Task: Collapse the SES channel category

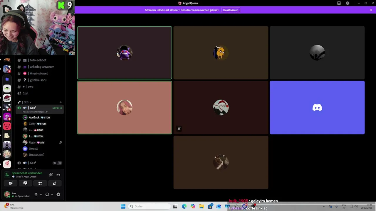Action: click(x=26, y=102)
